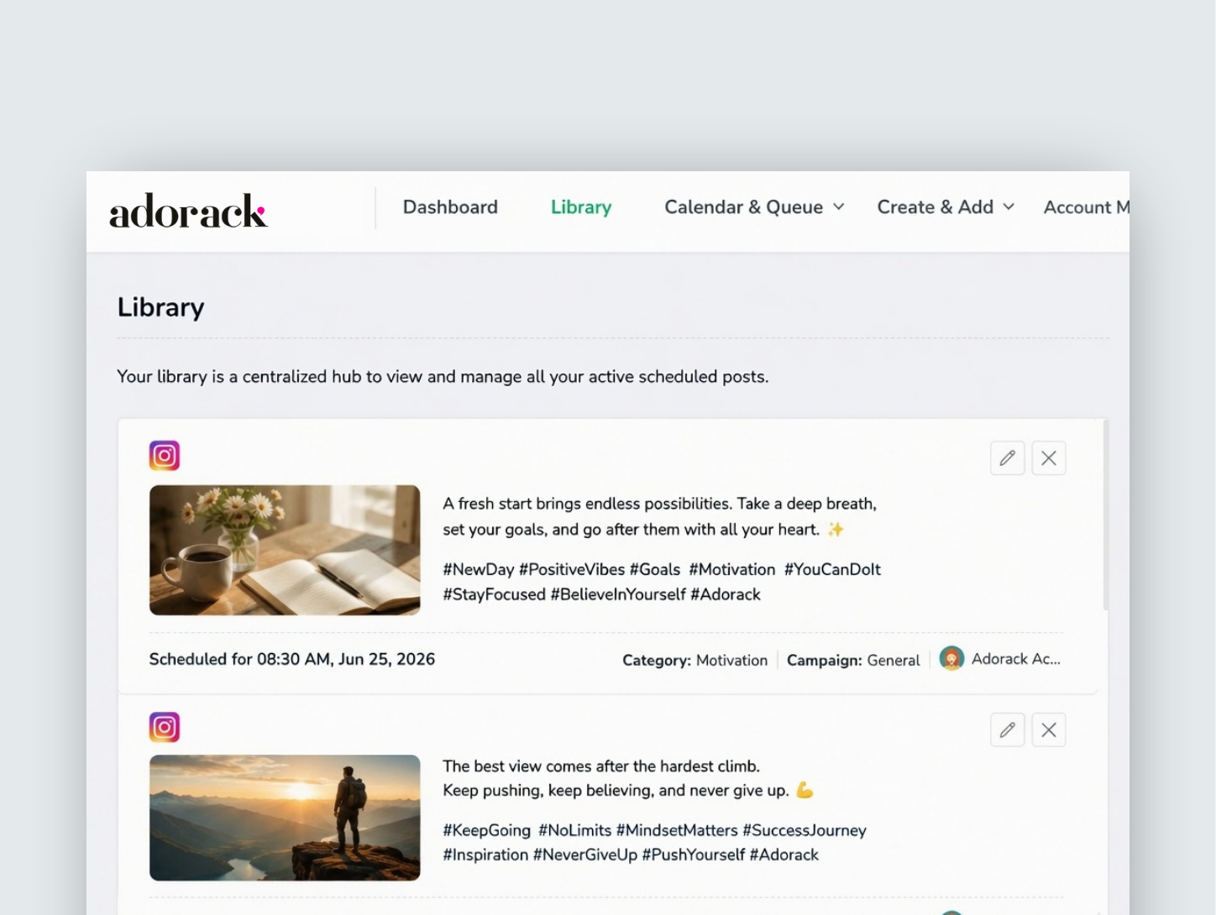Select the Library nav item
Screen dimensions: 1216x915
581,207
